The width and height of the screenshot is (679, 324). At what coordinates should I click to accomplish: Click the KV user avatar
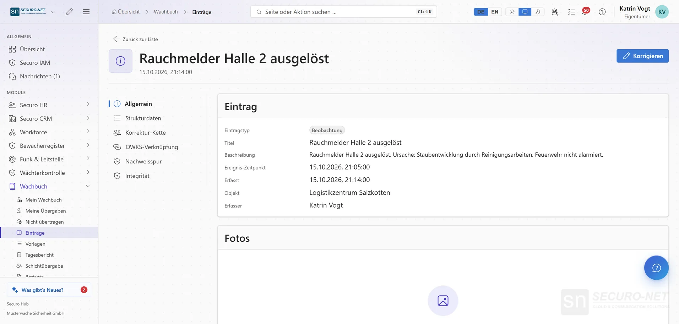coord(662,12)
